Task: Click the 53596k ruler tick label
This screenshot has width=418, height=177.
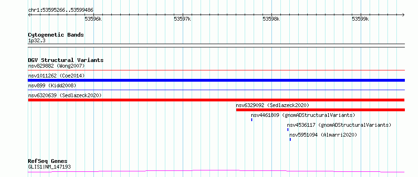Action: coord(93,19)
